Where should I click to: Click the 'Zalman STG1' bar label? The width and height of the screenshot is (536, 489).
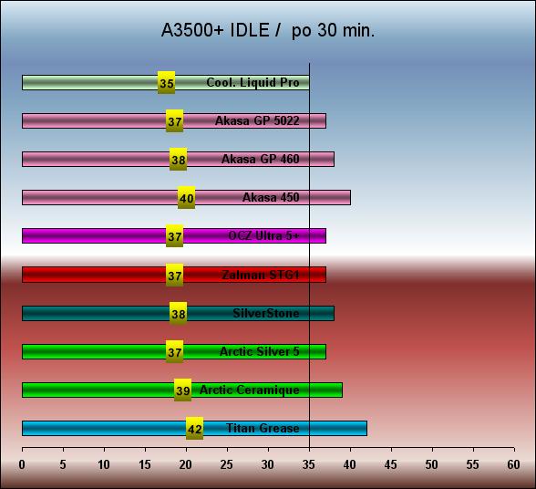click(261, 275)
